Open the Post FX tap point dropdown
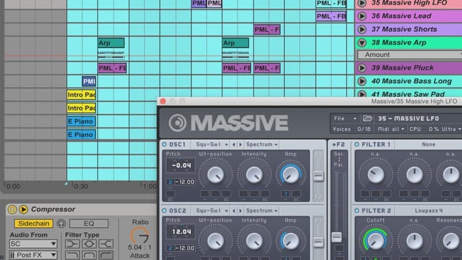Screen dimensions: 462x260 coord(33,255)
